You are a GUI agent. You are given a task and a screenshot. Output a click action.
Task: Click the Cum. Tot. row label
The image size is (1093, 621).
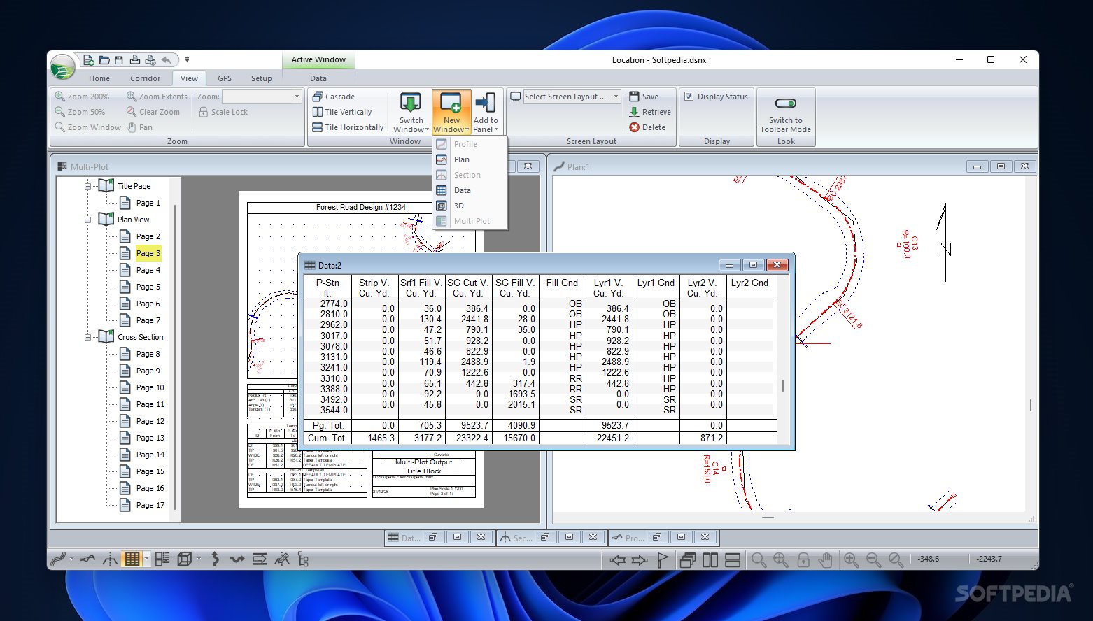click(x=327, y=438)
